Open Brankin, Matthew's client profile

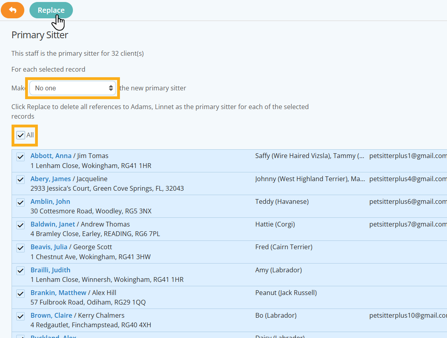58,293
